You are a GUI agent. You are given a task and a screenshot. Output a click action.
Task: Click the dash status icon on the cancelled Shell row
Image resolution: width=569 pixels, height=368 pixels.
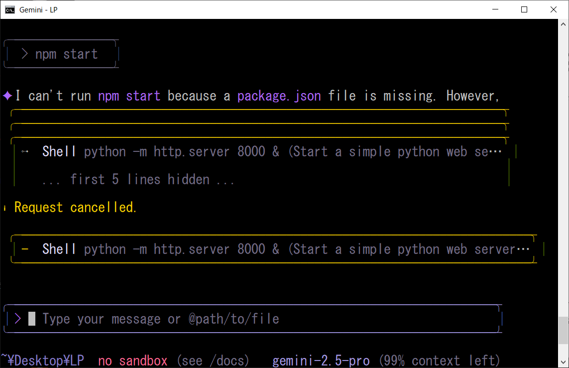25,249
